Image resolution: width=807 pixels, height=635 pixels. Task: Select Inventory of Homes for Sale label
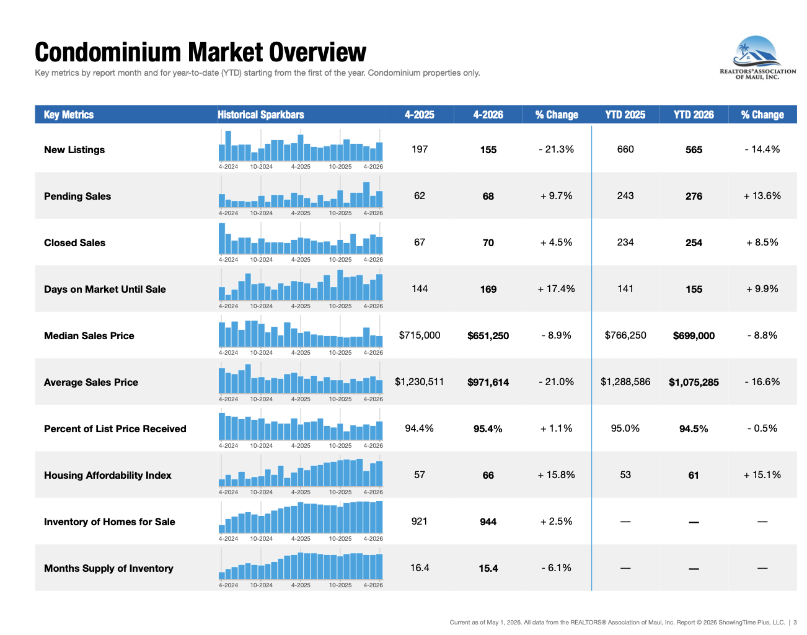click(110, 522)
